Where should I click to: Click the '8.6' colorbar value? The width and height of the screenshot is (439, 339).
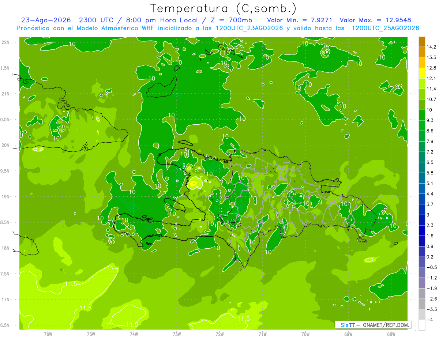[430, 131]
